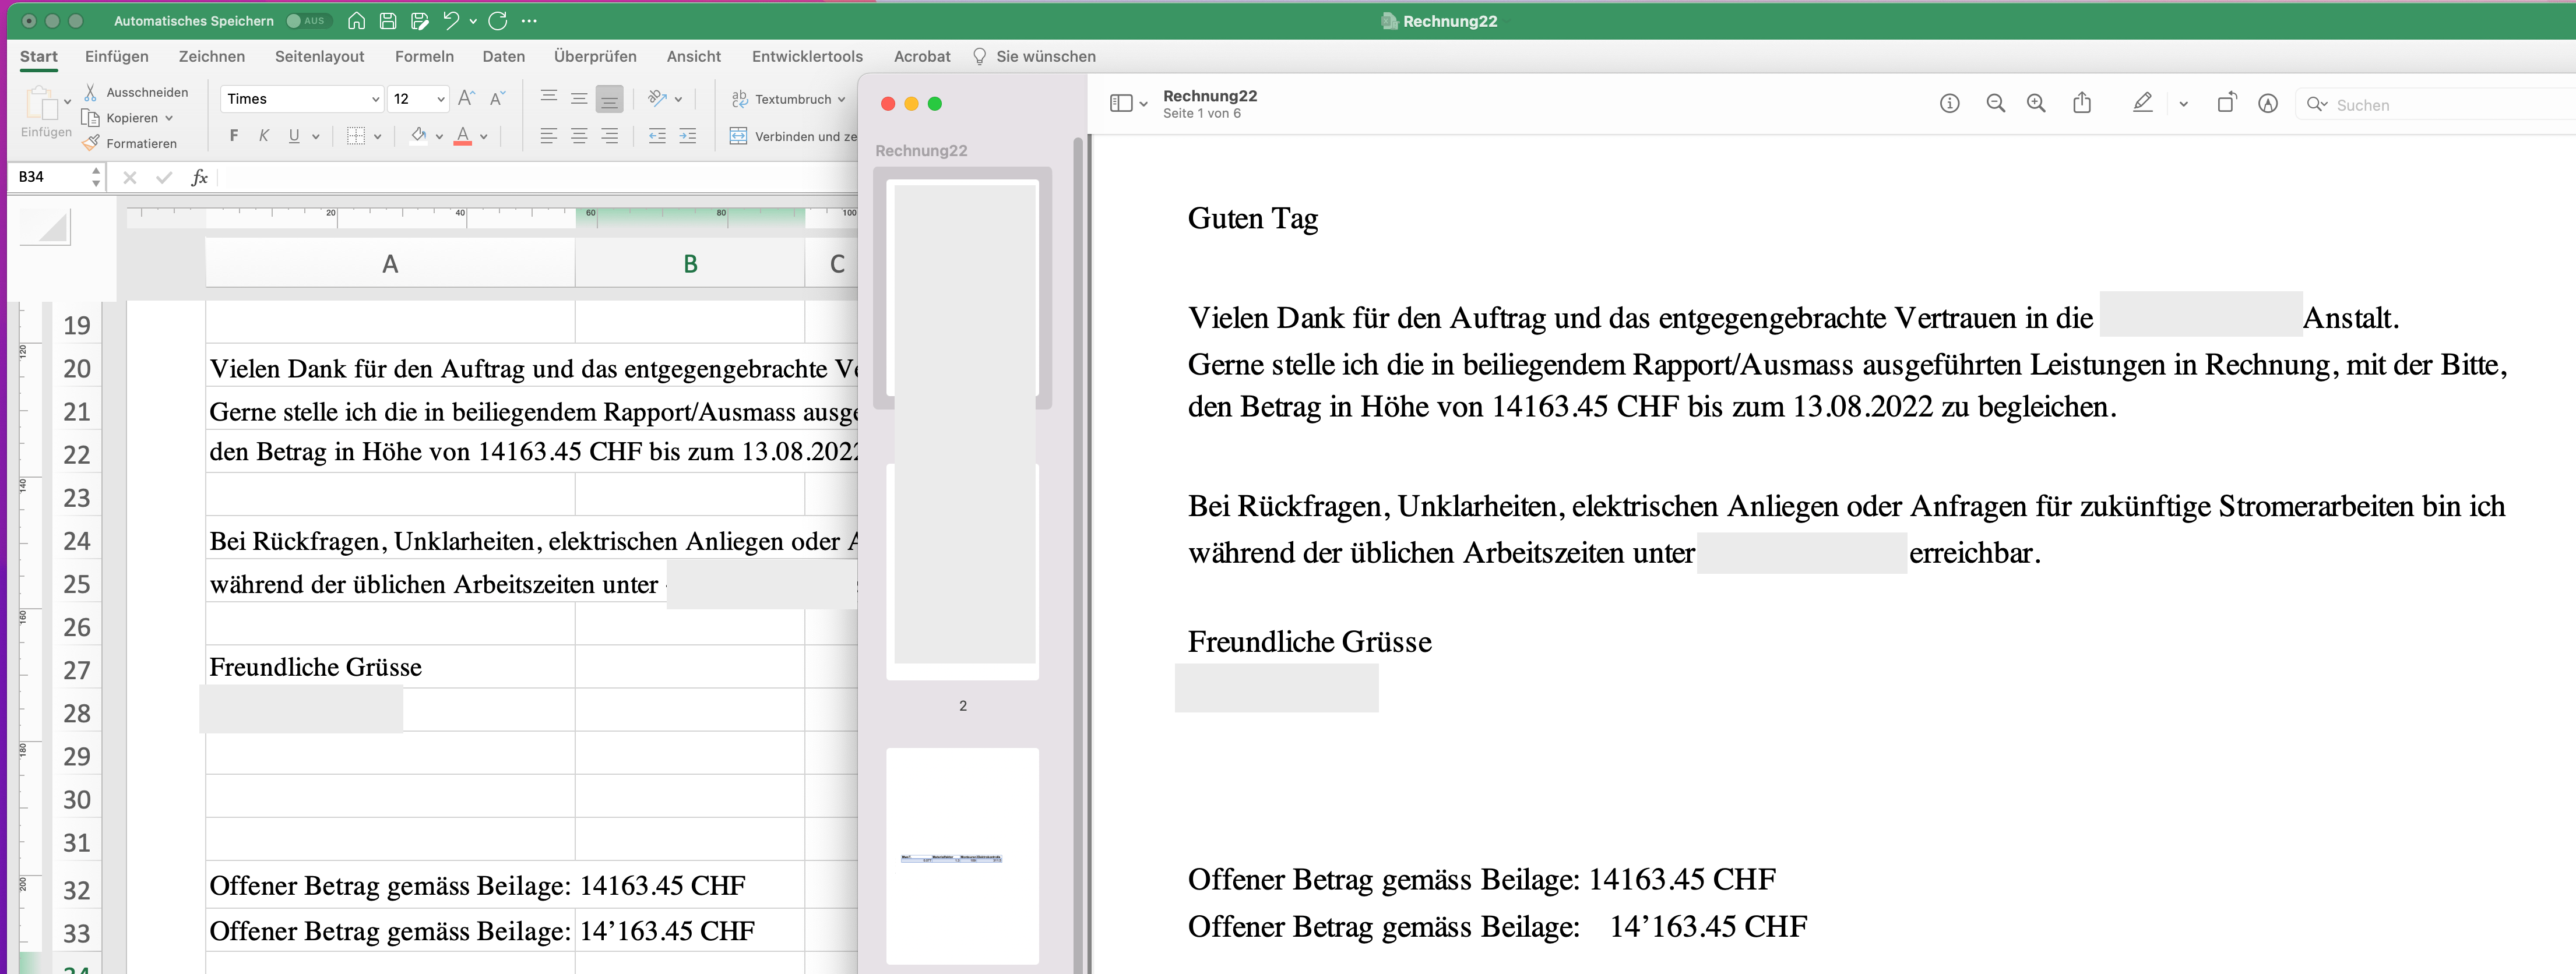Image resolution: width=2576 pixels, height=974 pixels.
Task: Toggle bold formatting F button
Action: tap(234, 136)
